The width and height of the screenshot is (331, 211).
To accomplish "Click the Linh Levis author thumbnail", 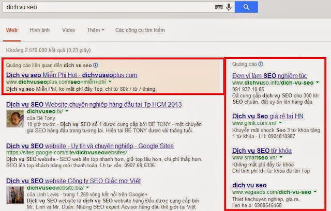I will tap(15, 195).
